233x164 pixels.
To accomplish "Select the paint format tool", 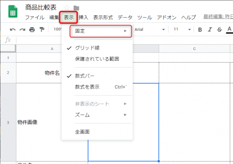I will coord(42,29).
